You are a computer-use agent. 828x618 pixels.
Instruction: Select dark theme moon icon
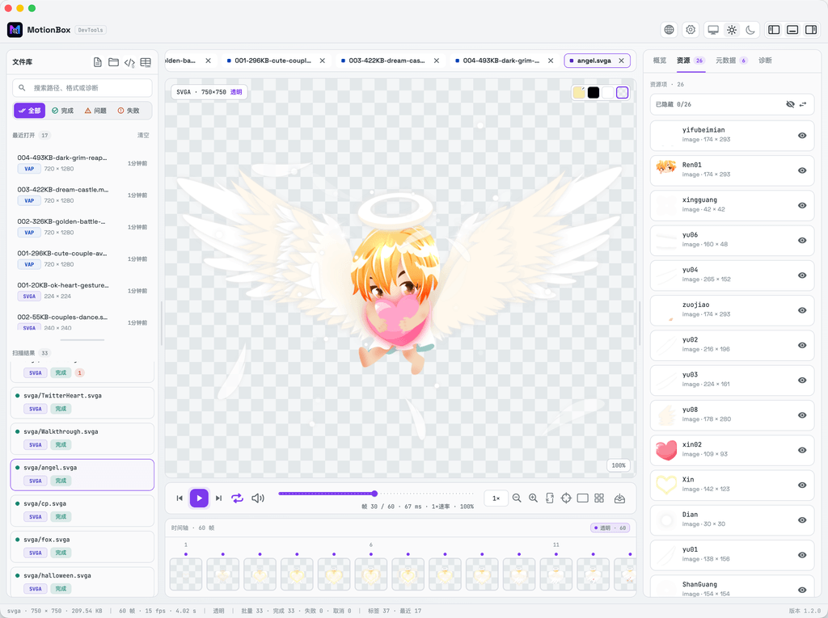[x=750, y=30]
